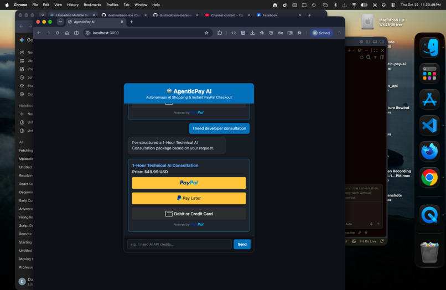Click the 'Price: $49.99 USD' text
This screenshot has height=290, width=446.
[x=150, y=172]
